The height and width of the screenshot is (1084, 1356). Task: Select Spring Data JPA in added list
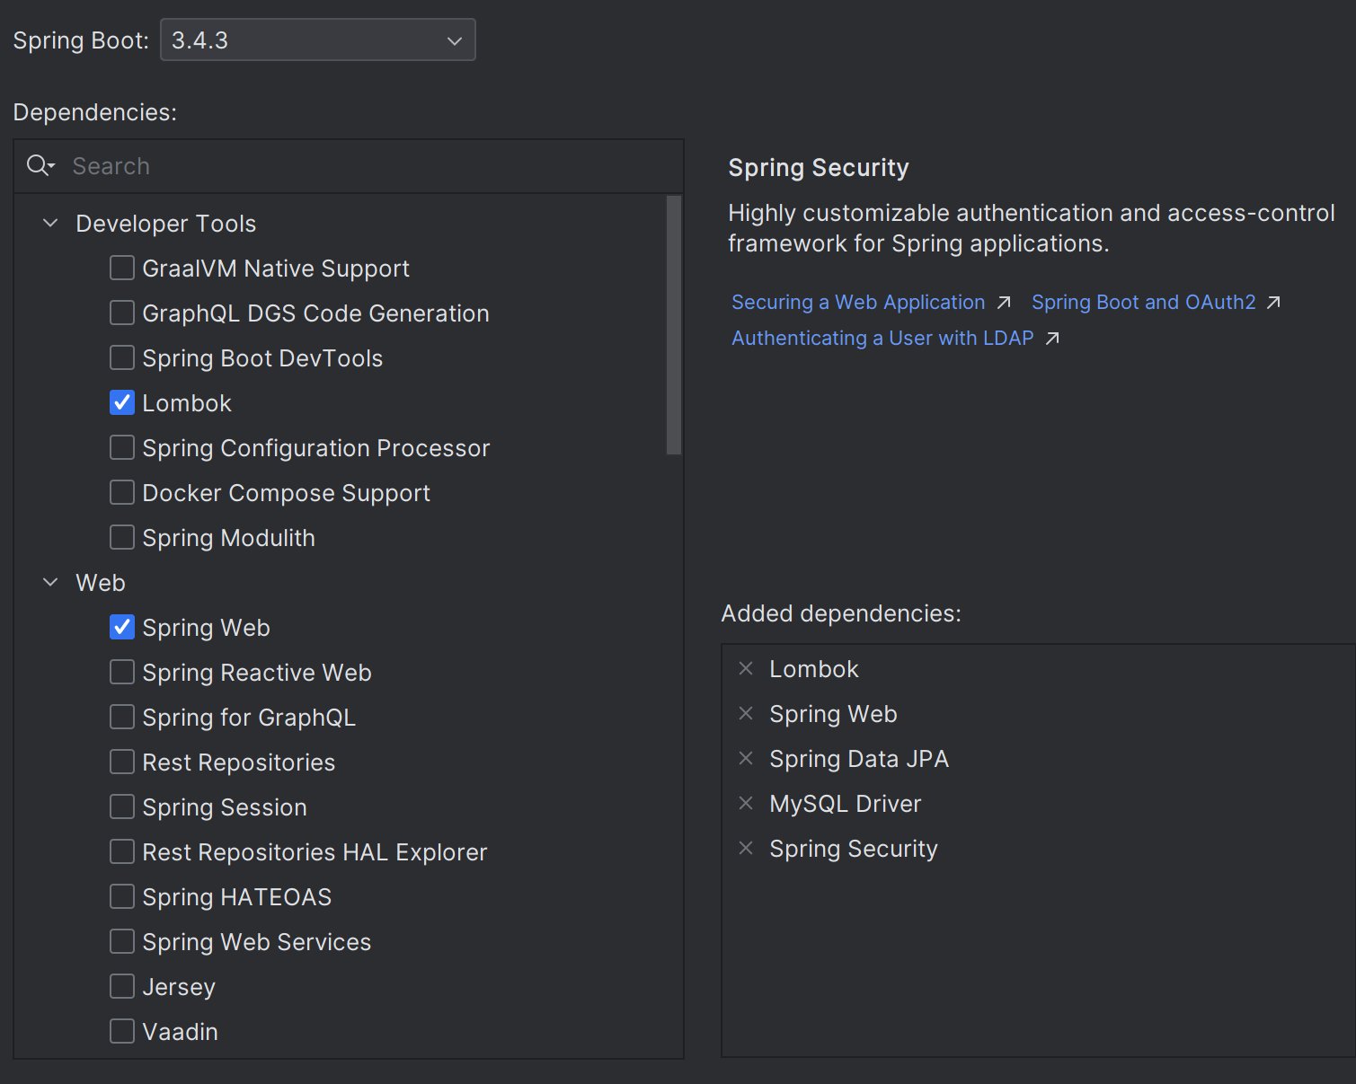click(x=858, y=759)
